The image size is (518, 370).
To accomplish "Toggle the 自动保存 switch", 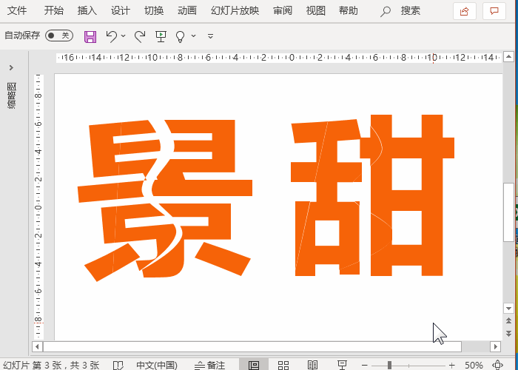I will [x=59, y=36].
